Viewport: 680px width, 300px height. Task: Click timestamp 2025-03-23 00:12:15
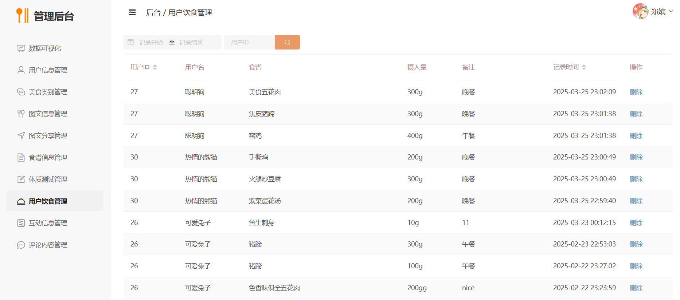585,223
